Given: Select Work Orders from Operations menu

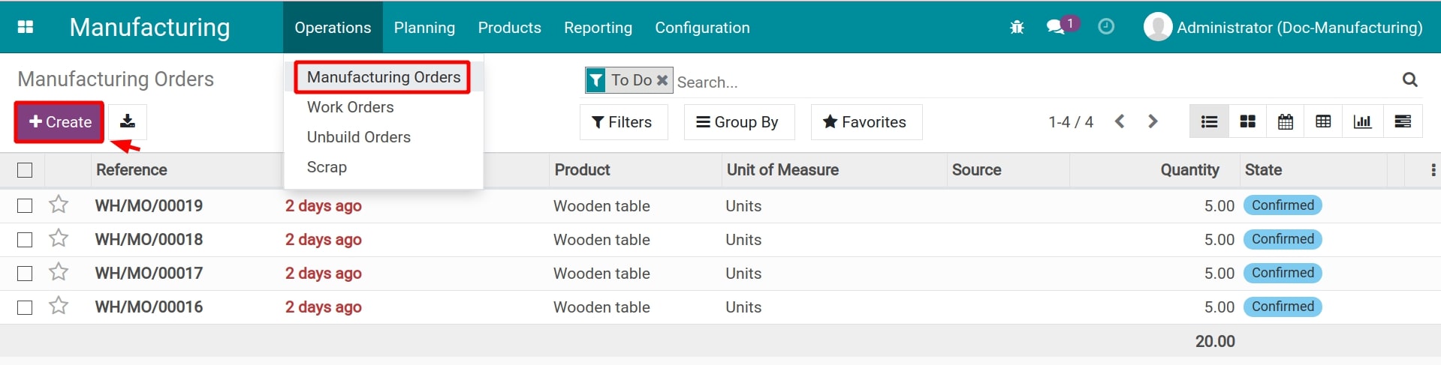Looking at the screenshot, I should point(350,107).
